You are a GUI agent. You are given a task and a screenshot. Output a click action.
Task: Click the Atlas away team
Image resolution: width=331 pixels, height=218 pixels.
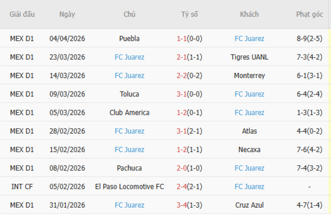(249, 131)
